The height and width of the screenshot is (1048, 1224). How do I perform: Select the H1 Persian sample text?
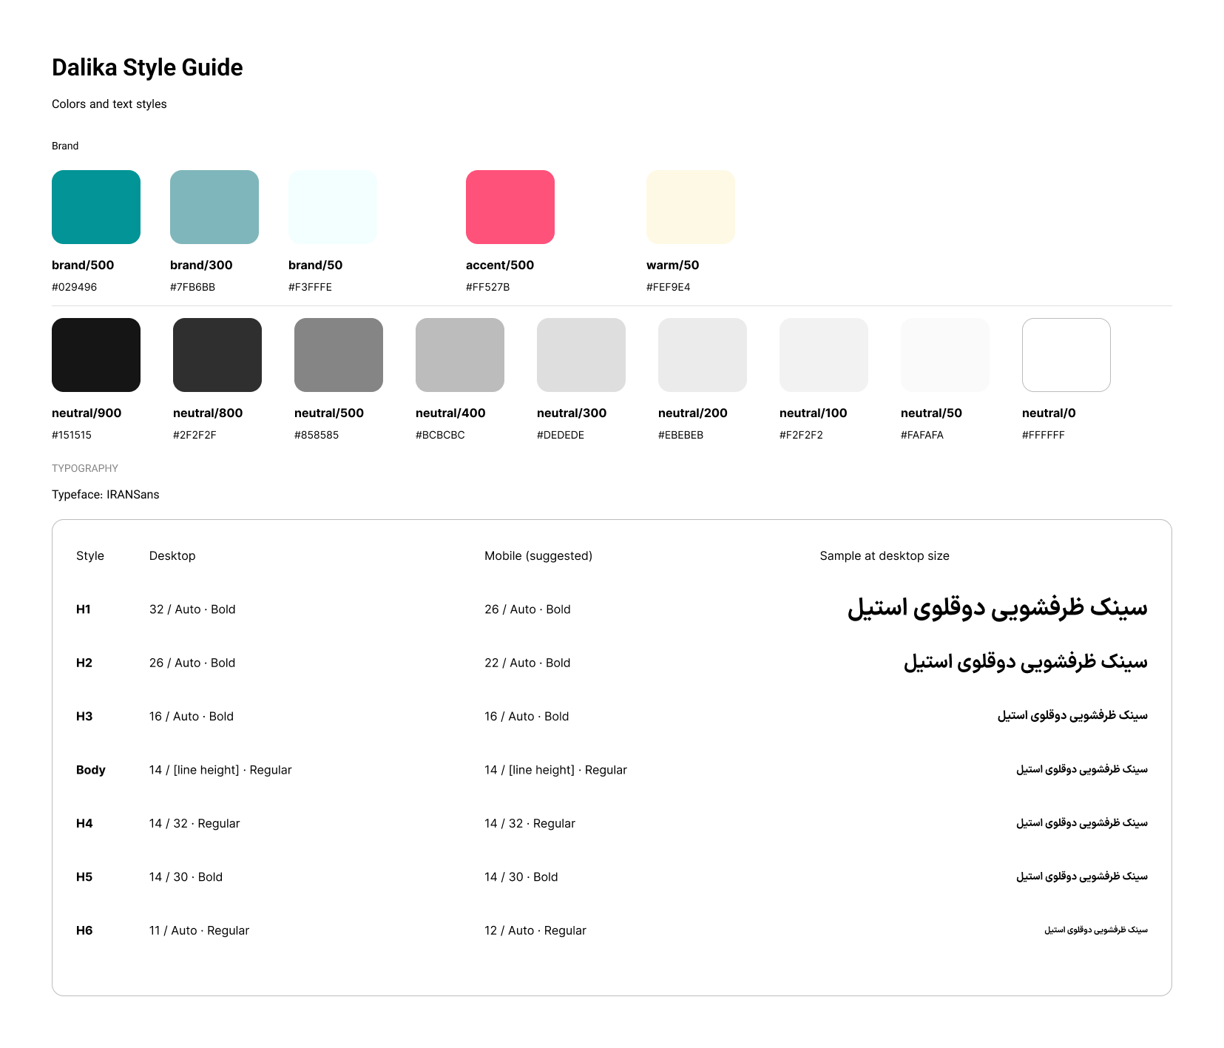click(x=998, y=608)
